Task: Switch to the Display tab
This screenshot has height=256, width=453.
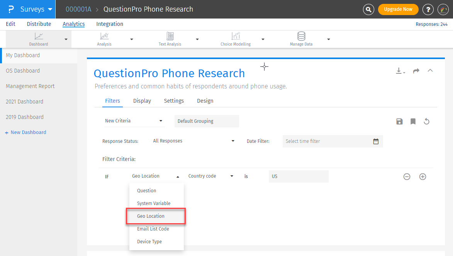Action: click(142, 101)
